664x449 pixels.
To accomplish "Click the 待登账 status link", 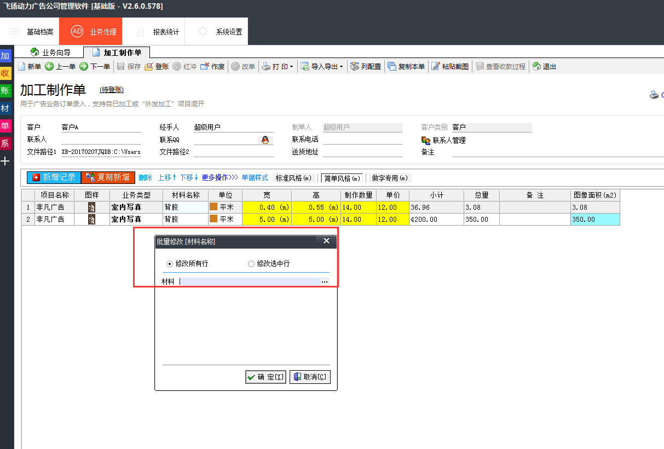I will click(x=112, y=90).
